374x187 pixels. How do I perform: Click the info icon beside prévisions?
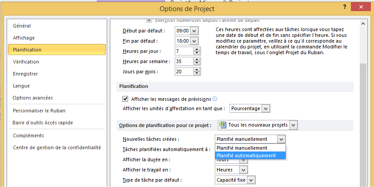click(215, 99)
